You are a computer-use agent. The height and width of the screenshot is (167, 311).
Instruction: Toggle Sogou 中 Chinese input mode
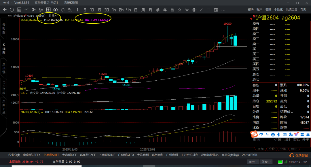(x=261, y=135)
